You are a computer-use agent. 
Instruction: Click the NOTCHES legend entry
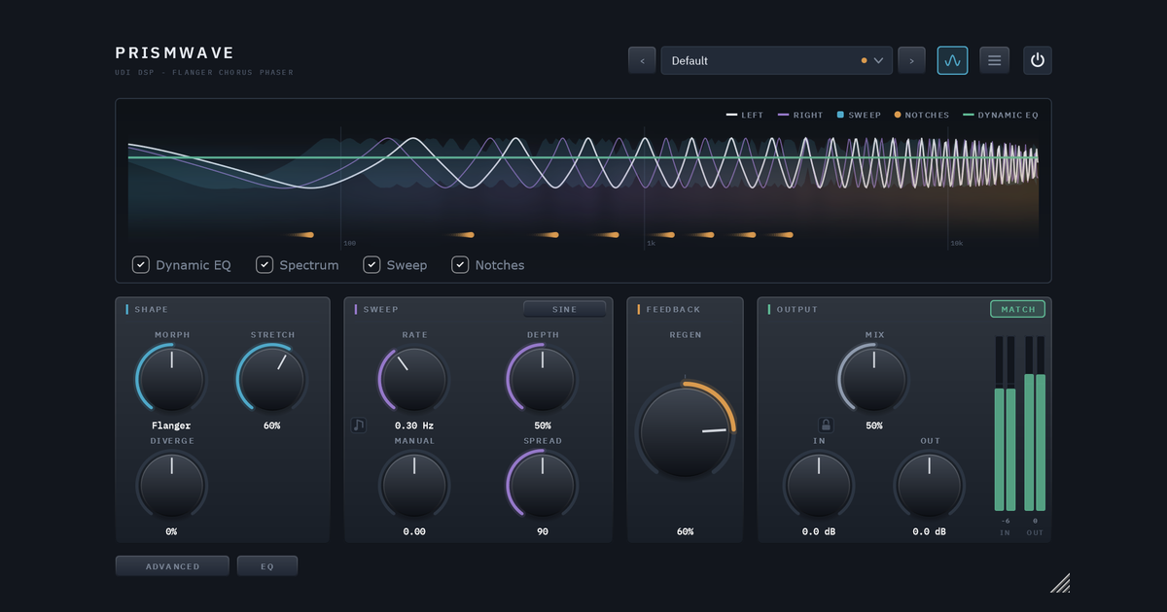coord(922,115)
